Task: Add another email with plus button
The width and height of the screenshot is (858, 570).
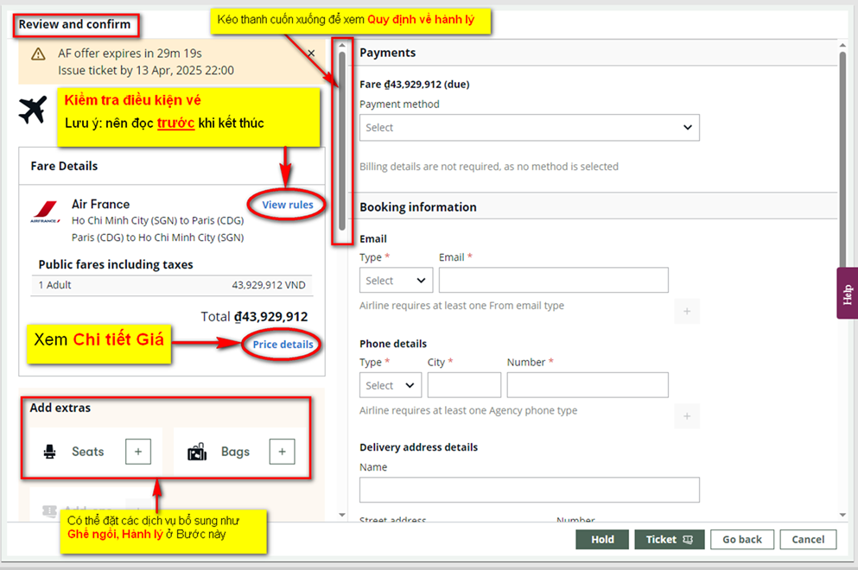Action: [x=687, y=311]
